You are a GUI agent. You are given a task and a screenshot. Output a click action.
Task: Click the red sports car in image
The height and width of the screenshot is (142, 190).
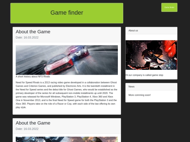coord(59,64)
